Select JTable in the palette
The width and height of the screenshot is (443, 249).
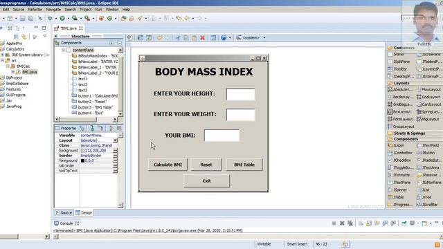click(x=396, y=197)
